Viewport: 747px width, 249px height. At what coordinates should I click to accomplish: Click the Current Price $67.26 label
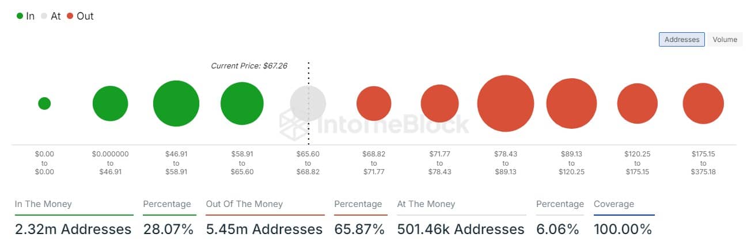point(249,66)
